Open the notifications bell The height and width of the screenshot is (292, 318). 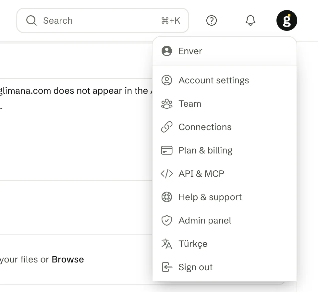(x=251, y=20)
